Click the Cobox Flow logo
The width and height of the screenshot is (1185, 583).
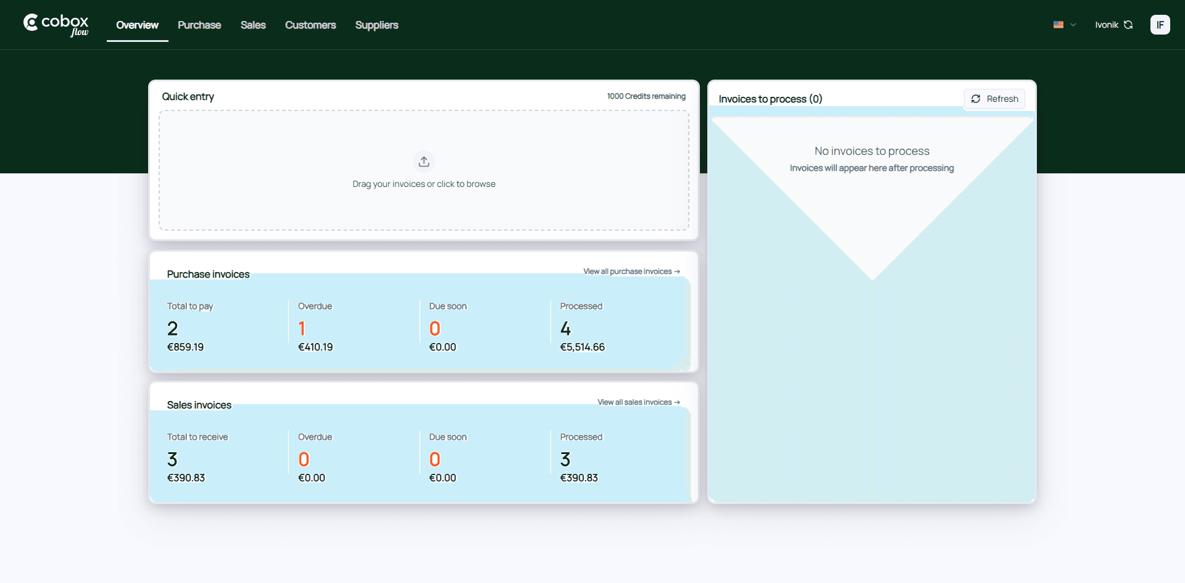[55, 25]
